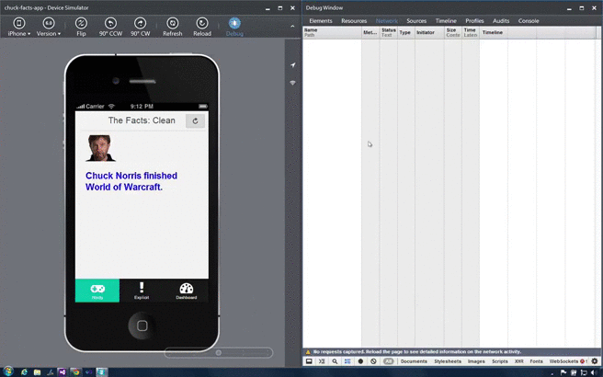Click 'Chuck Norris finished World of Warcraft.' text
This screenshot has width=603, height=377.
coord(131,181)
